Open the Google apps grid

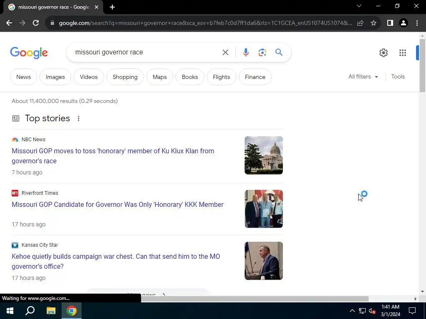[403, 53]
